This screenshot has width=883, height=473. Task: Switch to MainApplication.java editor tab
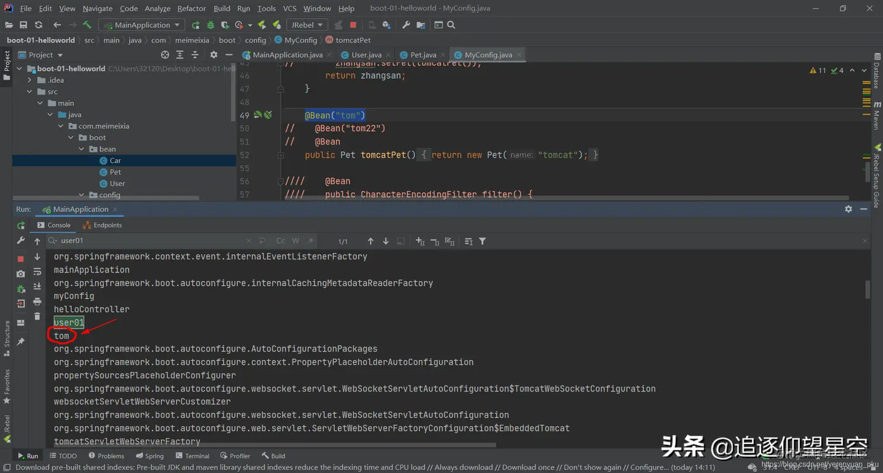click(287, 55)
